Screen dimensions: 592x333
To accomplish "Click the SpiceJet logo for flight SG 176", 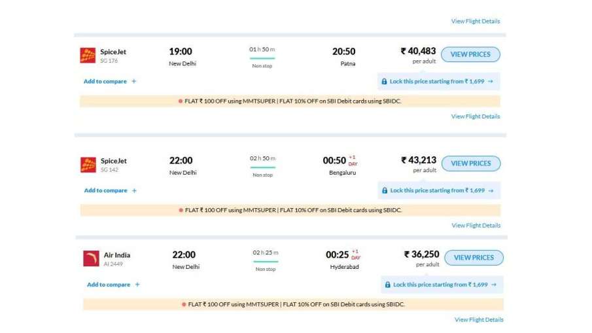I will [x=88, y=56].
